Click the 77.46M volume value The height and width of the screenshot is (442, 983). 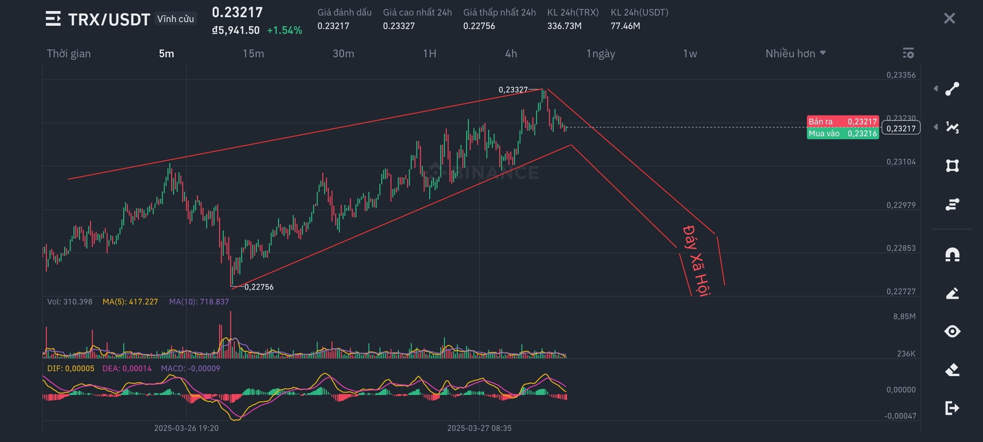coord(625,26)
